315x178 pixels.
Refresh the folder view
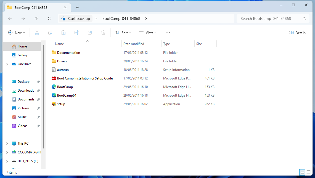pyautogui.click(x=50, y=18)
